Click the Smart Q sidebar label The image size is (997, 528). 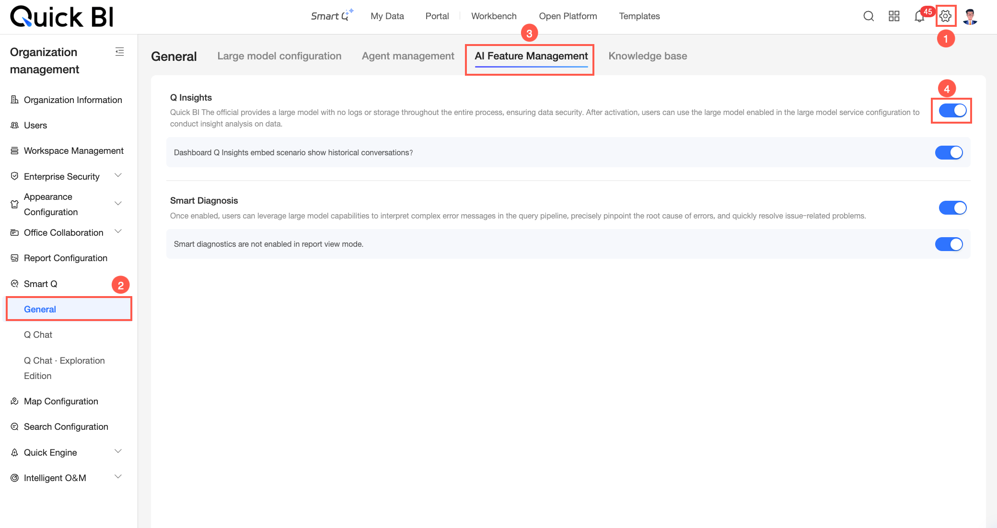41,284
